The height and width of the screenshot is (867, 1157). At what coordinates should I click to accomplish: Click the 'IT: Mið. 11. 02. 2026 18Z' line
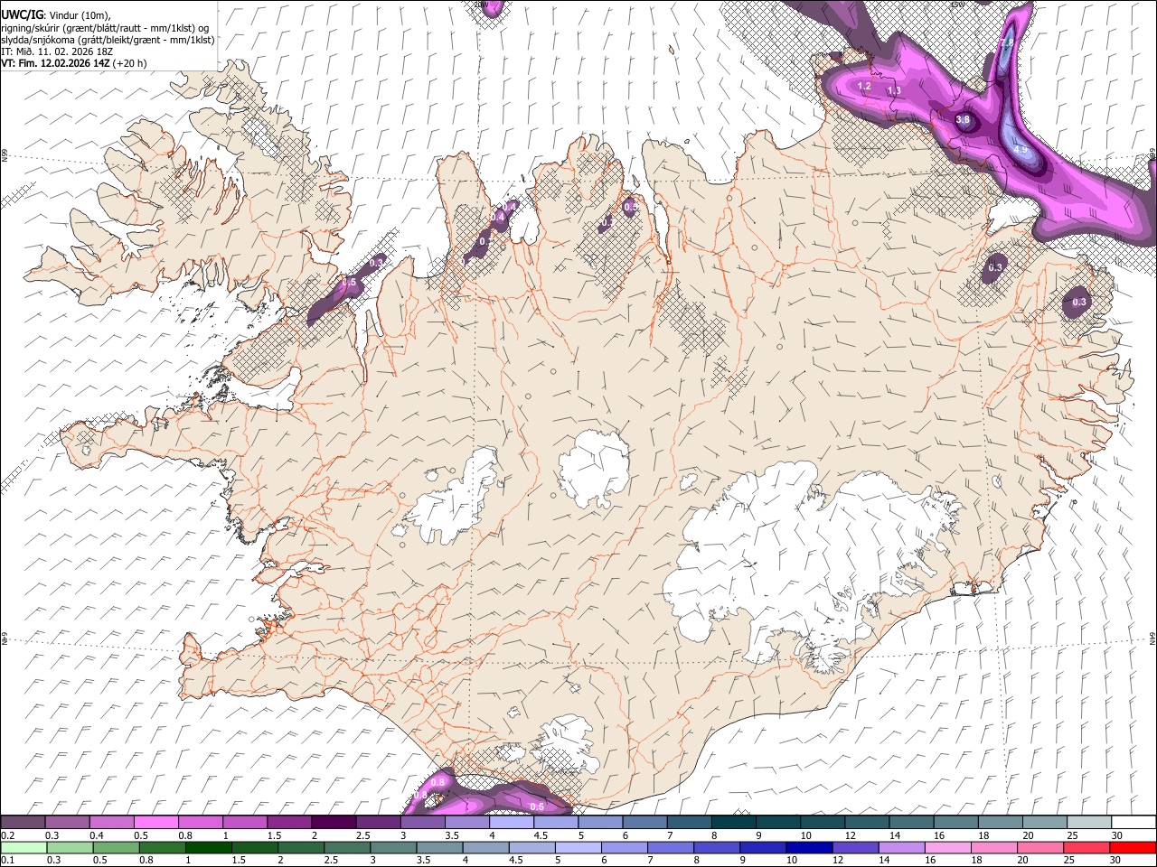tap(57, 51)
